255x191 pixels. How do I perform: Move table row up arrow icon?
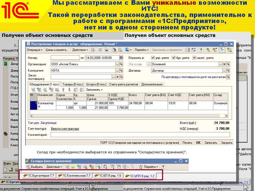pos(63,90)
